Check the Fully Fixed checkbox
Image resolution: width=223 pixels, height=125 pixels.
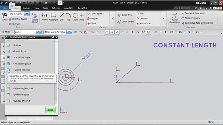[x=8, y=51]
